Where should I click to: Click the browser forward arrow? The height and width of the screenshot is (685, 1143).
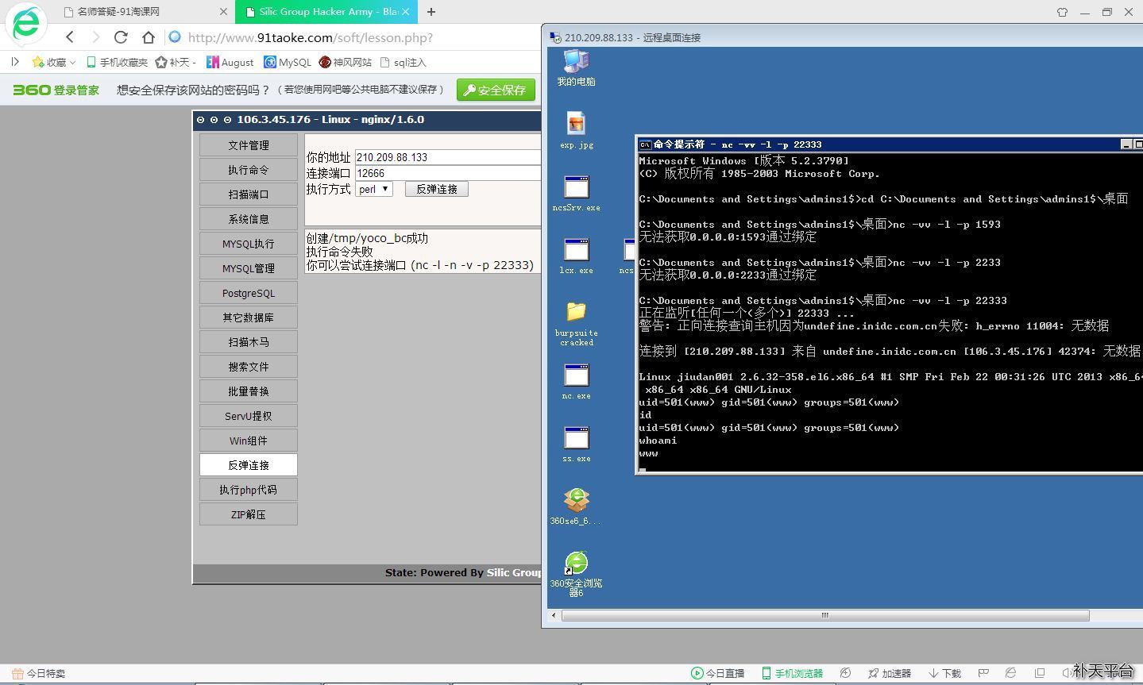(x=96, y=37)
